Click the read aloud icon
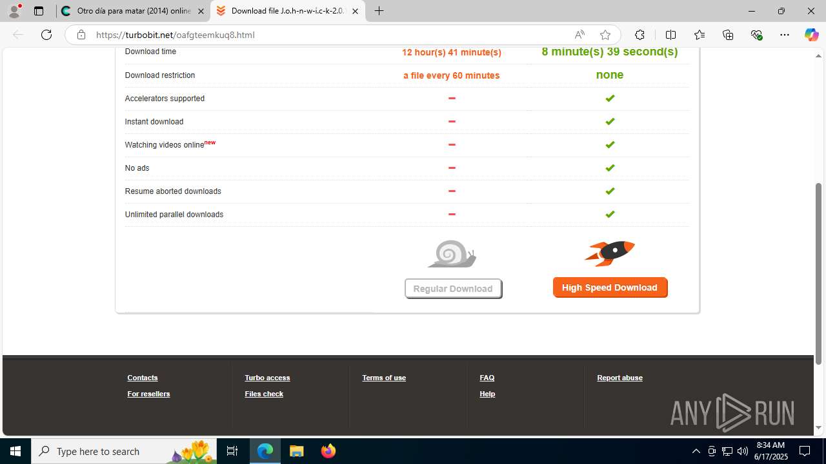Viewport: 826px width, 464px height. tap(579, 35)
